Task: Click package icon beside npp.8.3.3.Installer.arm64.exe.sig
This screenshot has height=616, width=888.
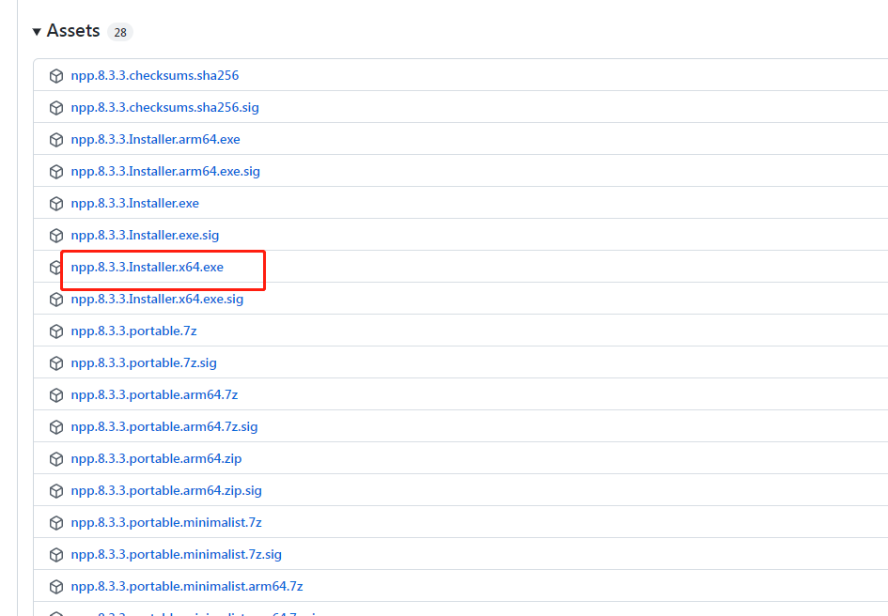Action: [56, 172]
